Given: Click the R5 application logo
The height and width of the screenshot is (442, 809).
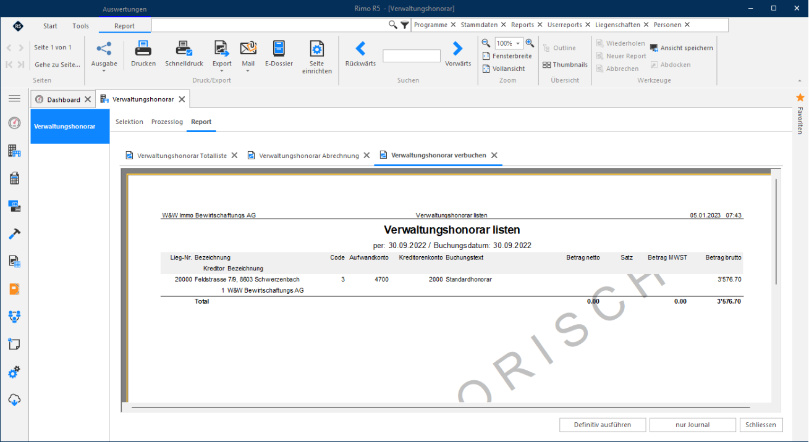Looking at the screenshot, I should click(x=18, y=26).
